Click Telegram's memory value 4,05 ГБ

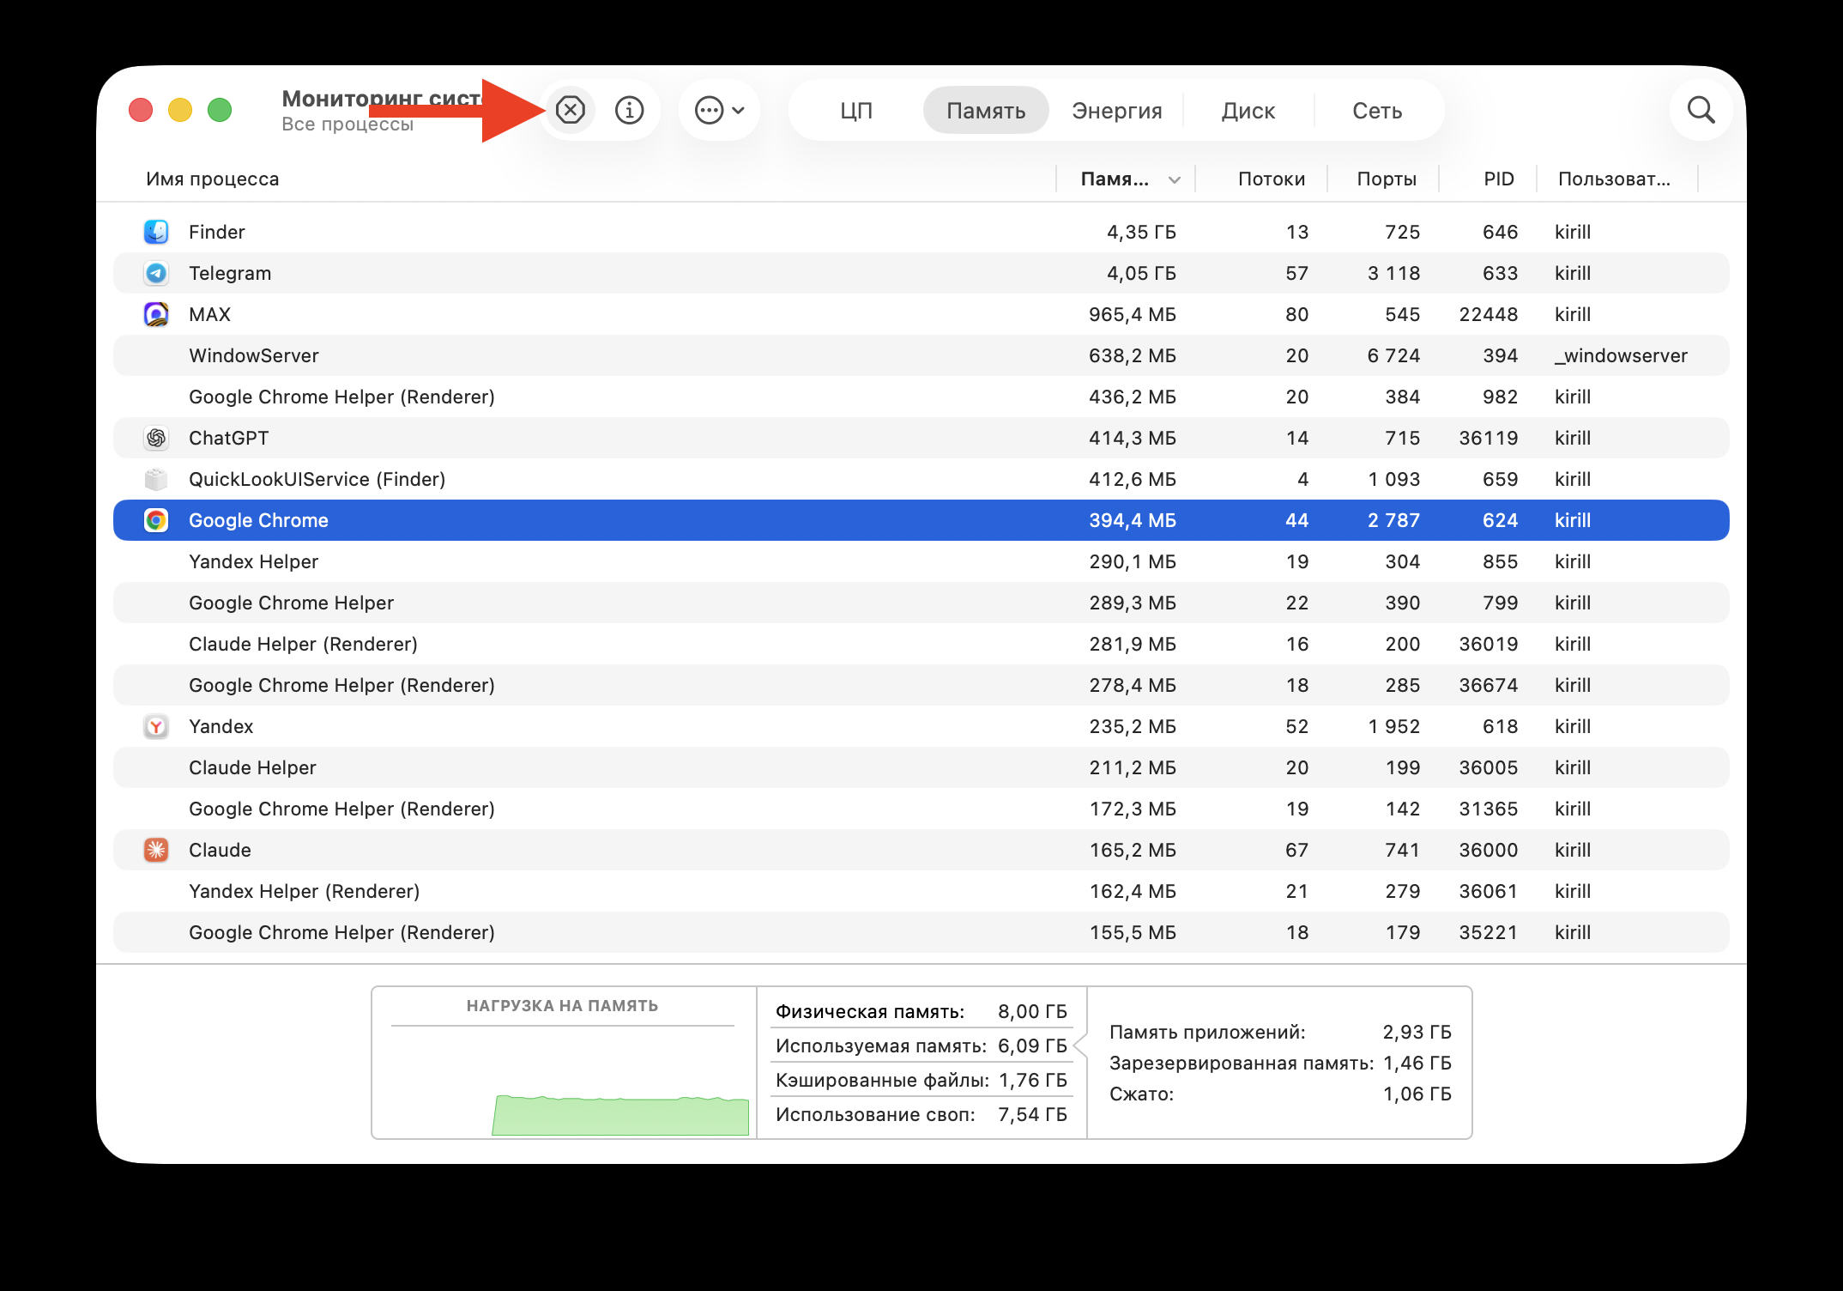tap(1141, 273)
